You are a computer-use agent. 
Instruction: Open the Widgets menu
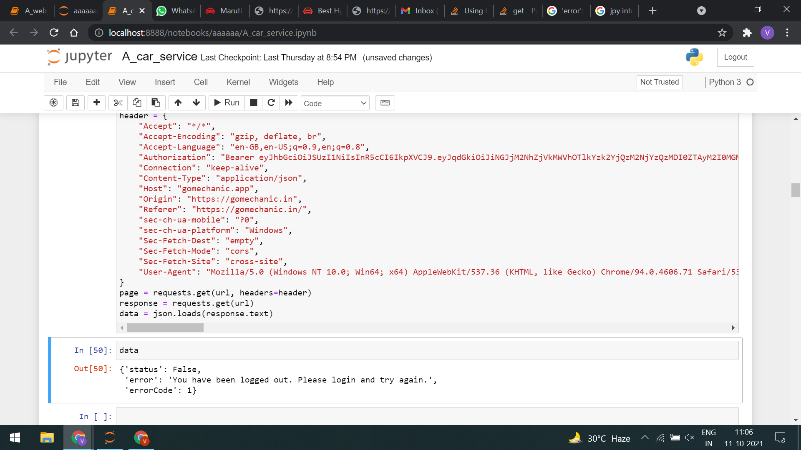(283, 82)
